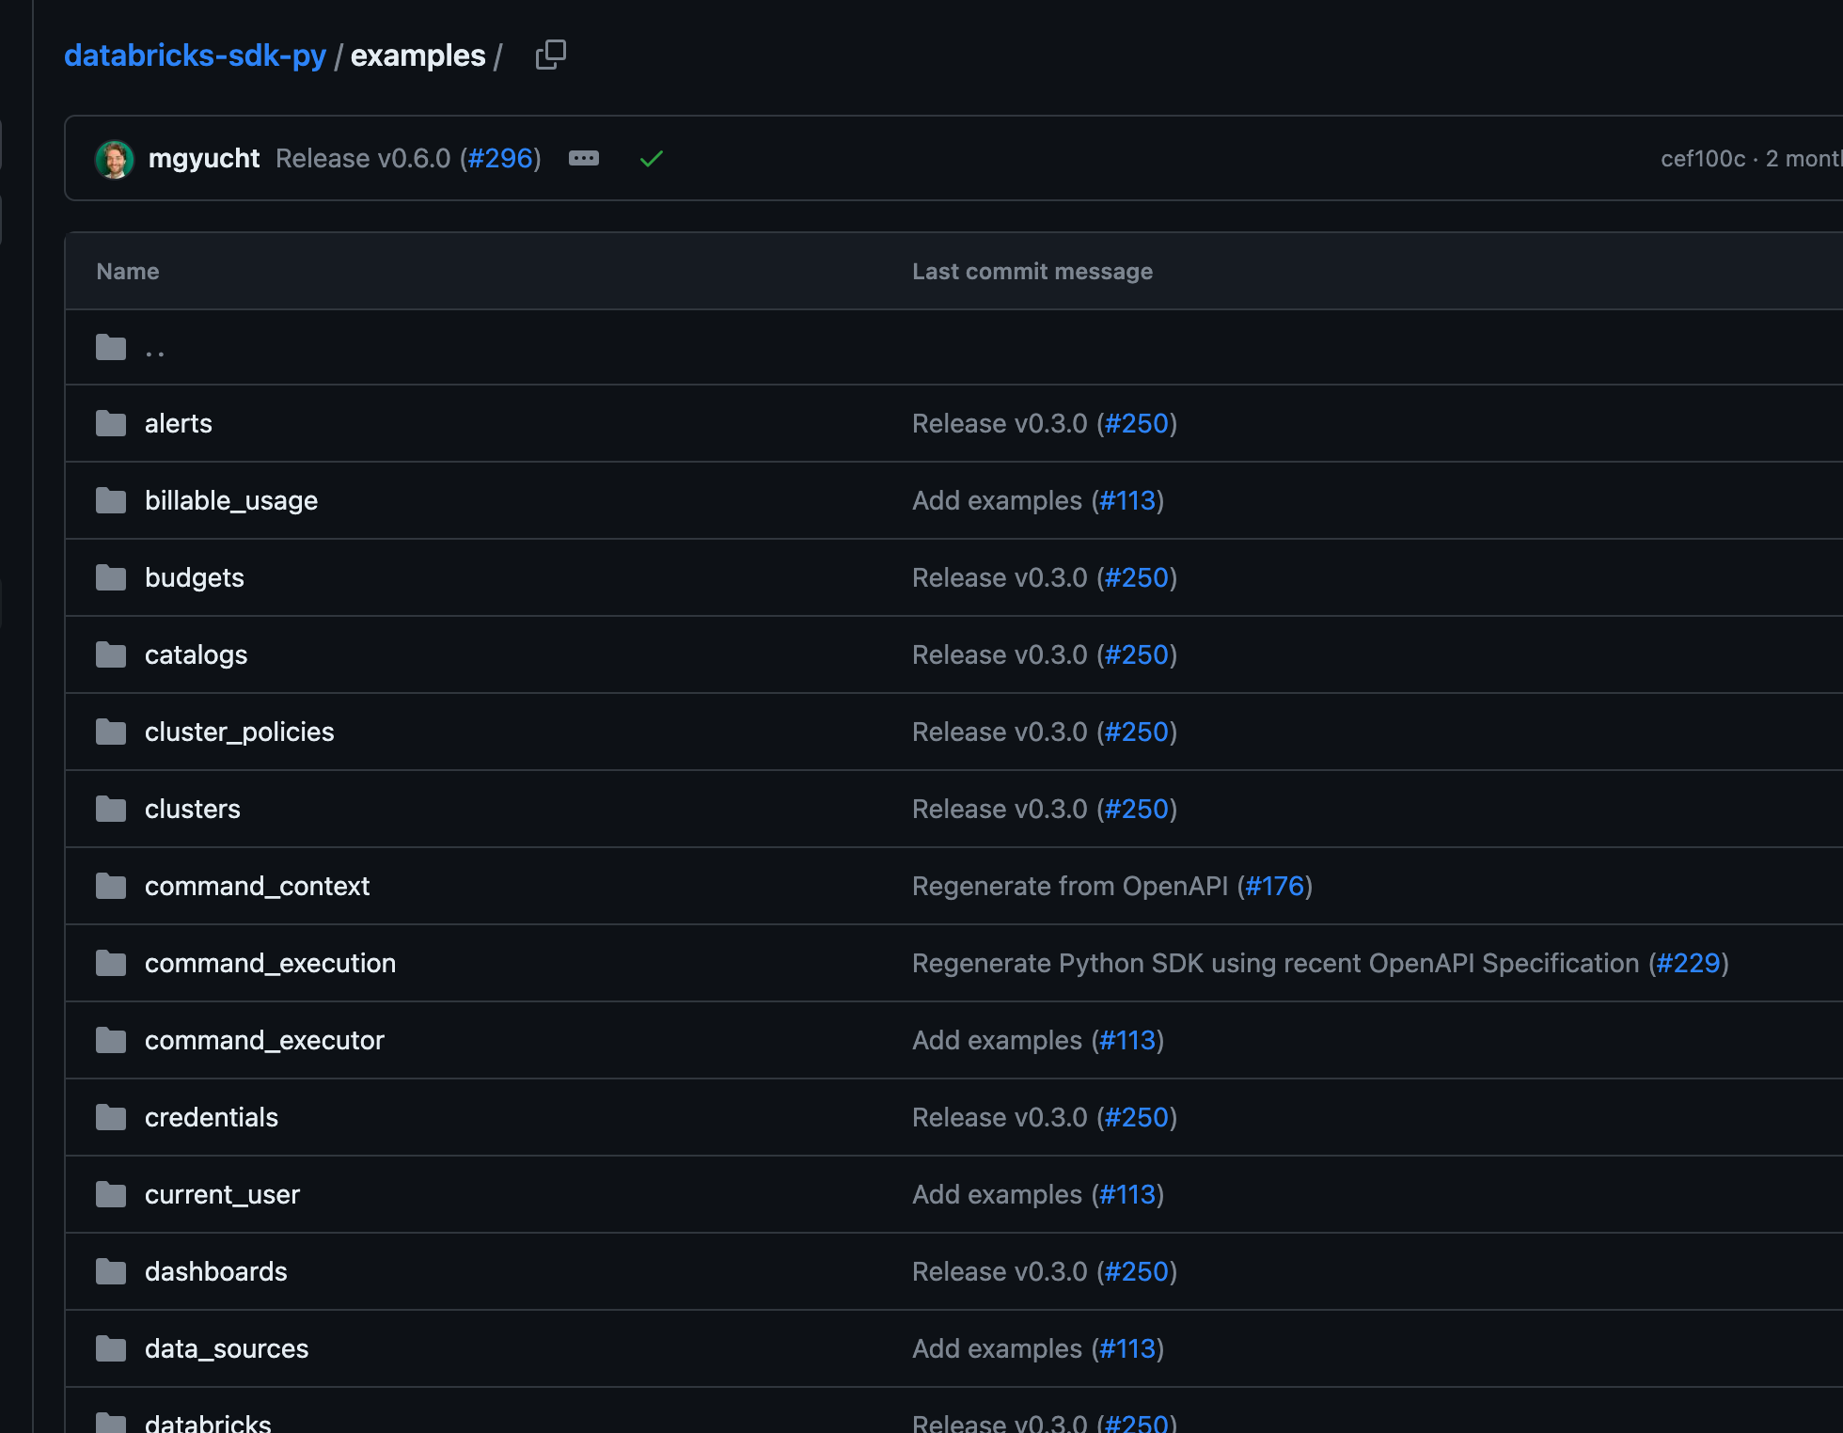
Task: Go to databricks-sdk-py repository root
Action: tap(195, 55)
